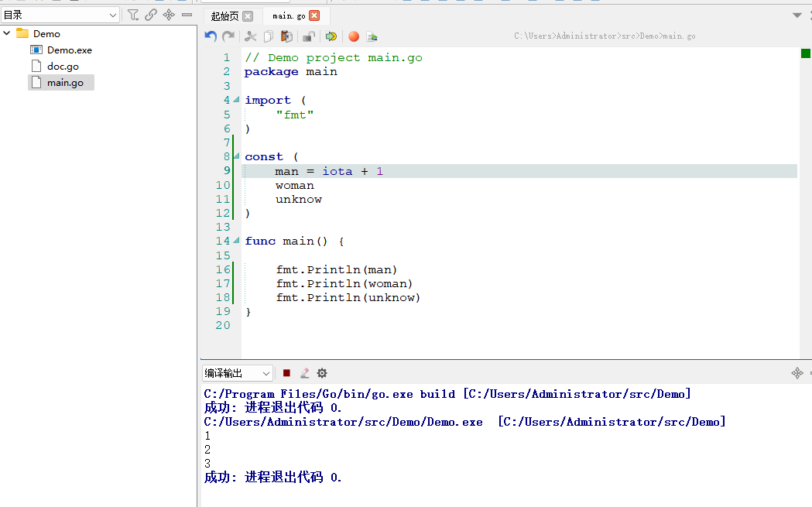This screenshot has width=812, height=507.
Task: Click the Undo arrow in editor toolbar
Action: 211,36
